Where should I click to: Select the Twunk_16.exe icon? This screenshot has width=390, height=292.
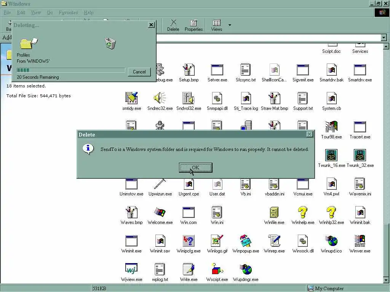click(331, 155)
